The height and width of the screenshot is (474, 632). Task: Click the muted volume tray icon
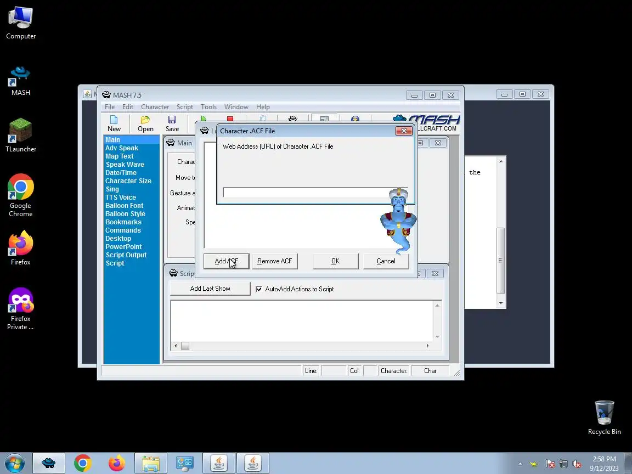(x=577, y=464)
